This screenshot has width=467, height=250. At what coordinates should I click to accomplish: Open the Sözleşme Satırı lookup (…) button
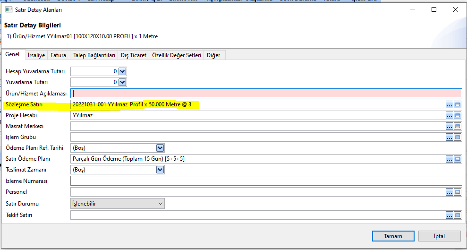point(449,104)
